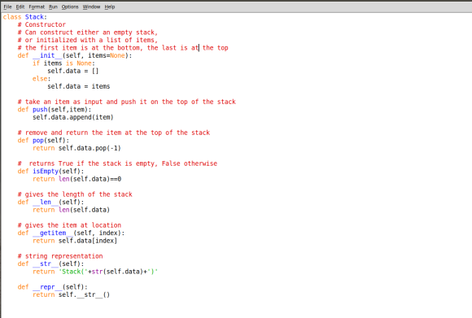Open the File menu

coord(7,7)
